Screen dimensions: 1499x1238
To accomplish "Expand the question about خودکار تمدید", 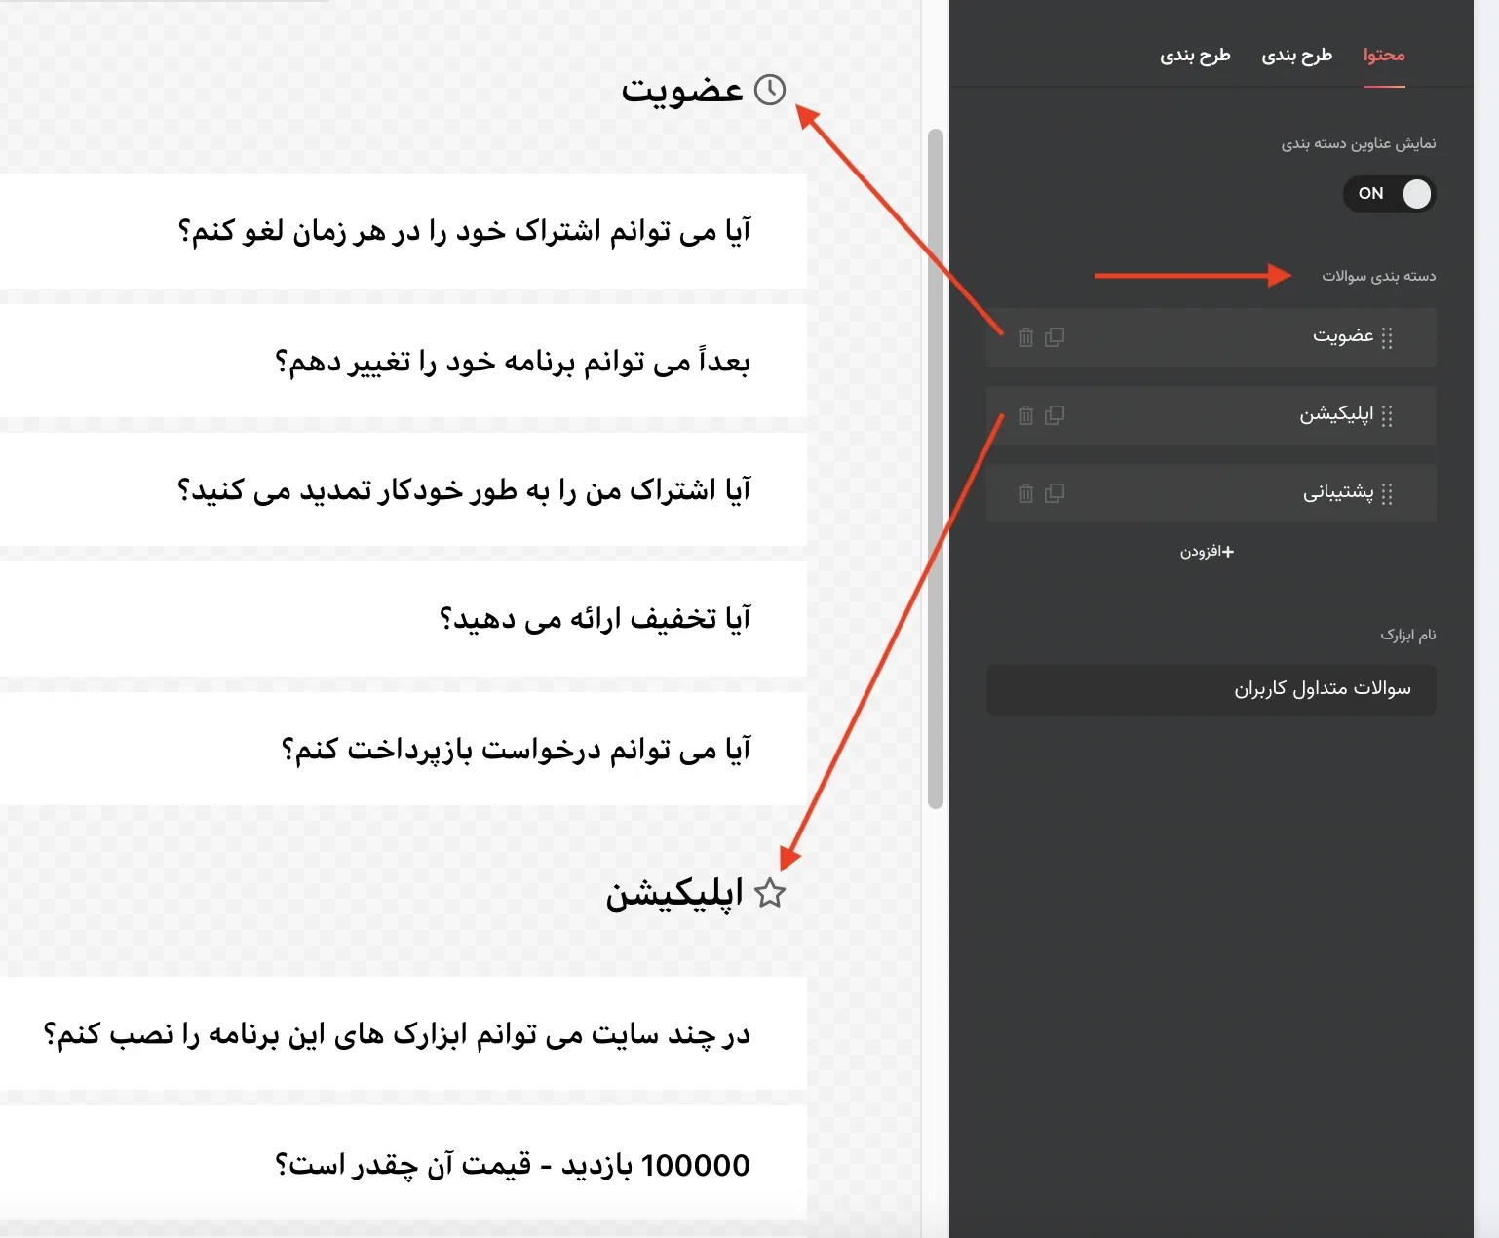I will [x=404, y=489].
